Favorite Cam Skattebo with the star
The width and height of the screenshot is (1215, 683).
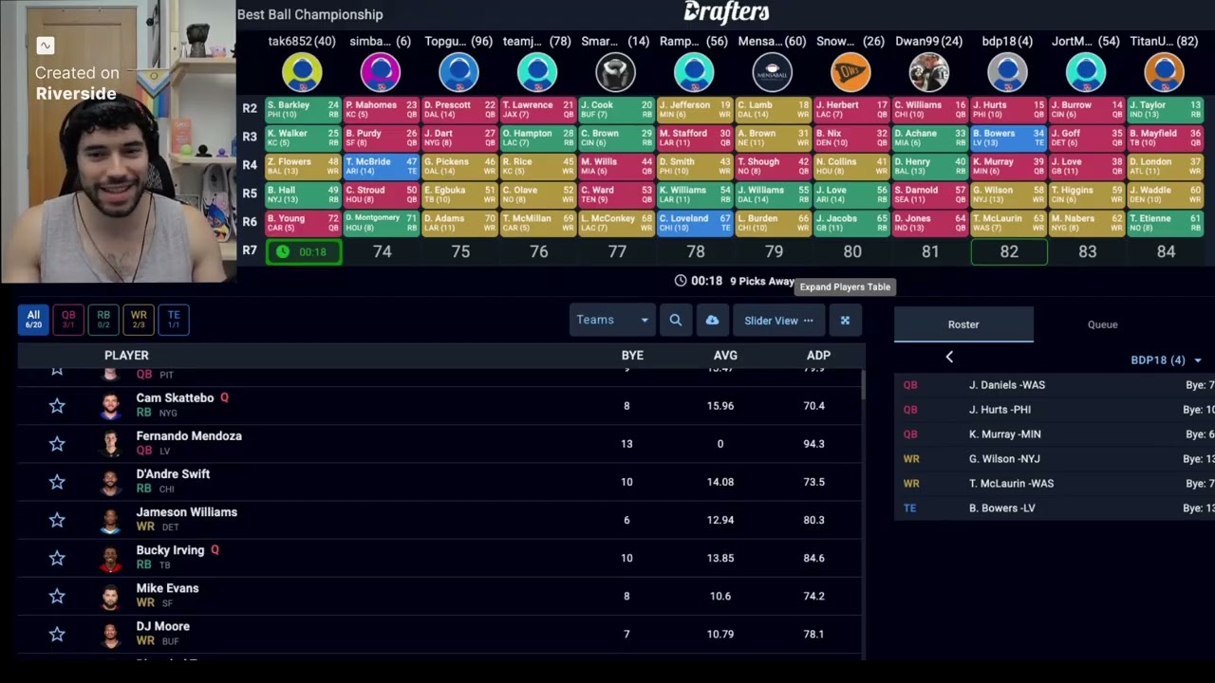coord(57,406)
